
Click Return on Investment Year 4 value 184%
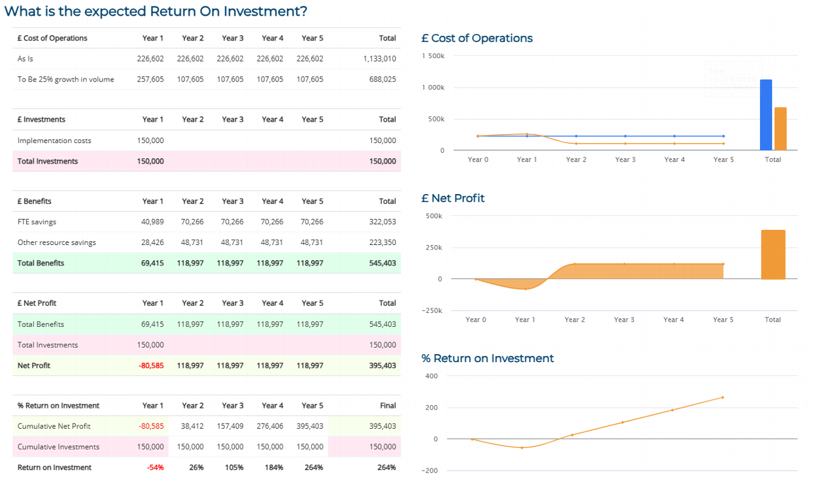pos(274,468)
